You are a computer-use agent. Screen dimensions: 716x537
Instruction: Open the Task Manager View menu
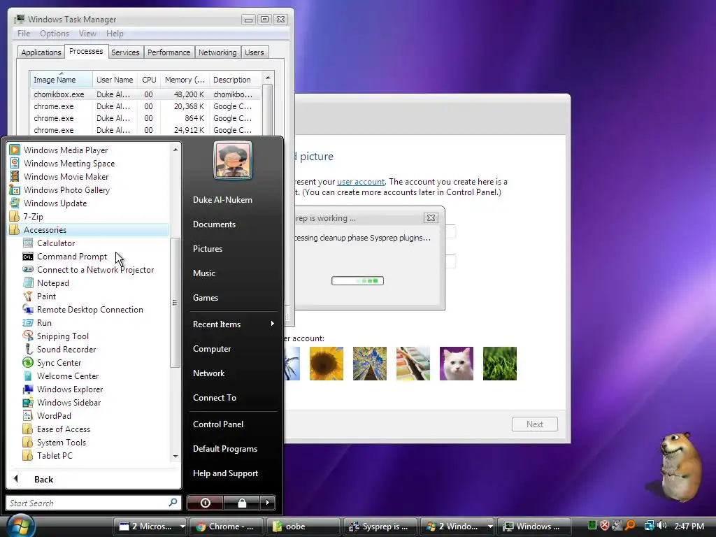87,34
